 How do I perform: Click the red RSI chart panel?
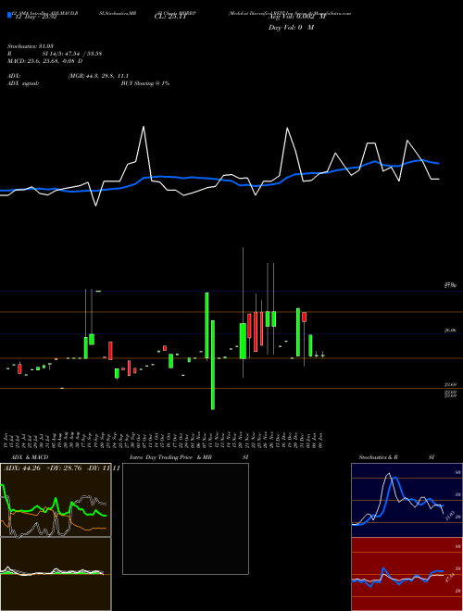(407, 574)
